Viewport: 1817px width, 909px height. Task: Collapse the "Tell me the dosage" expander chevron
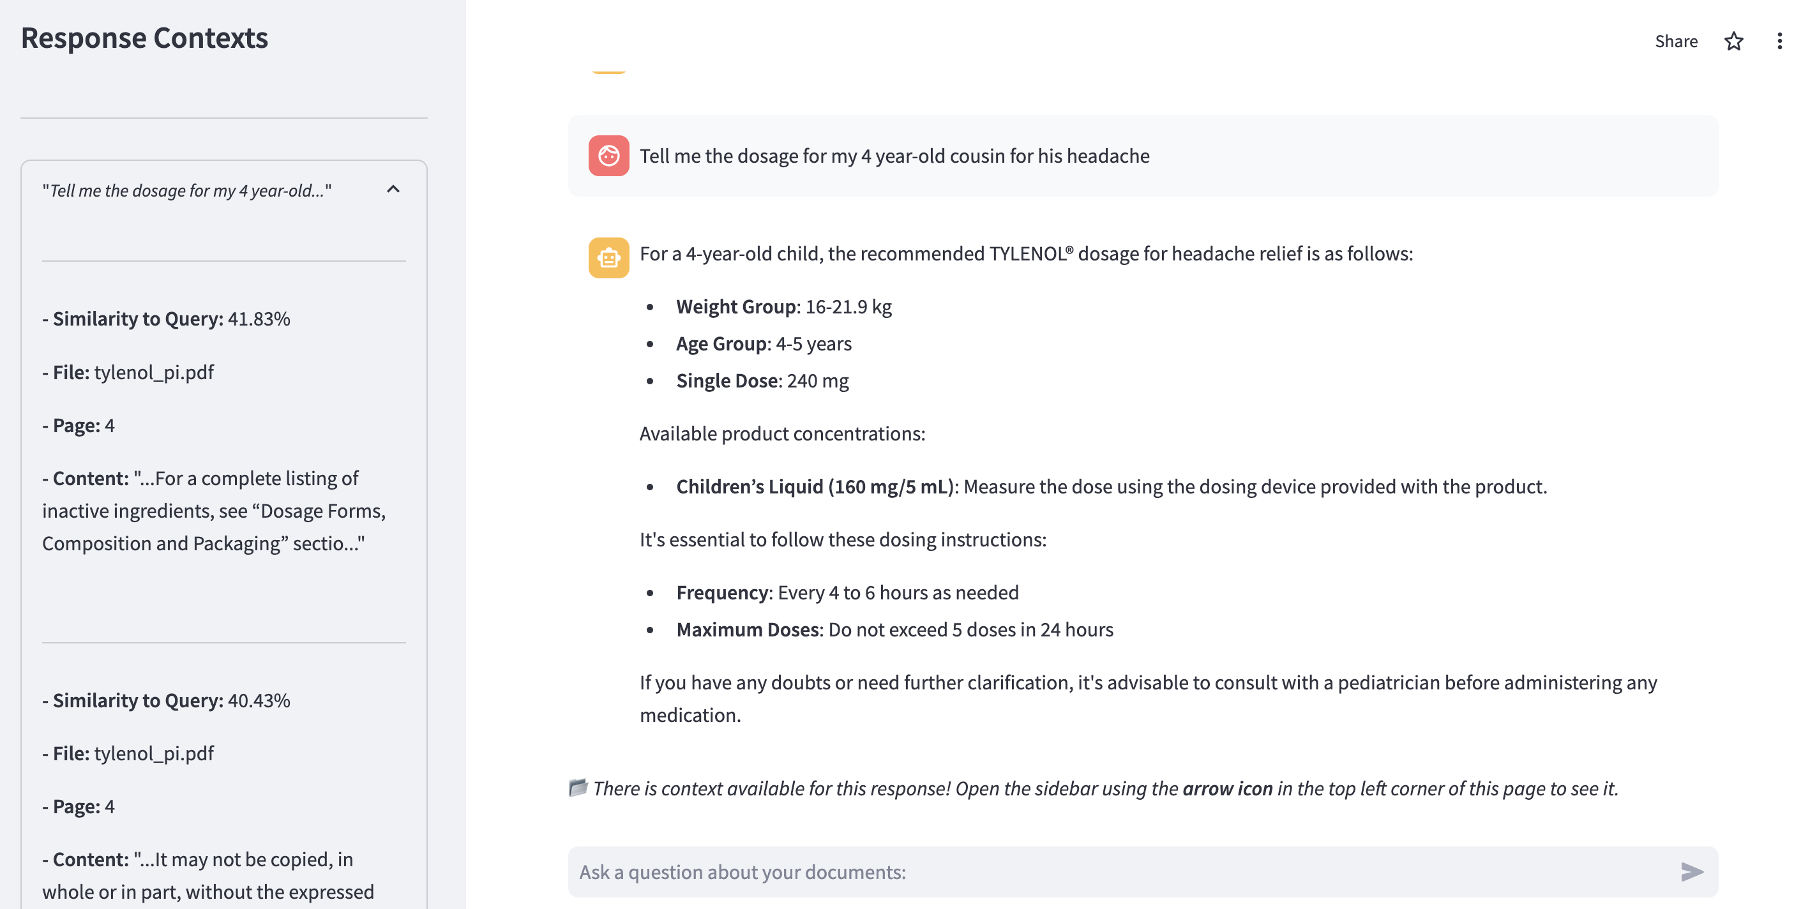(393, 190)
